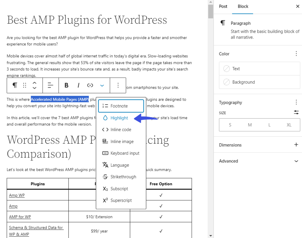Click the $10/ Extension price cell
302x238 pixels.
[99, 217]
